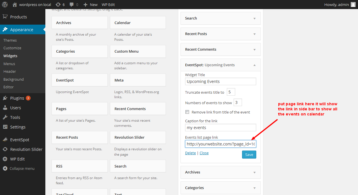The height and width of the screenshot is (195, 358).
Task: Click the Truncate events title number field
Action: 231,92
